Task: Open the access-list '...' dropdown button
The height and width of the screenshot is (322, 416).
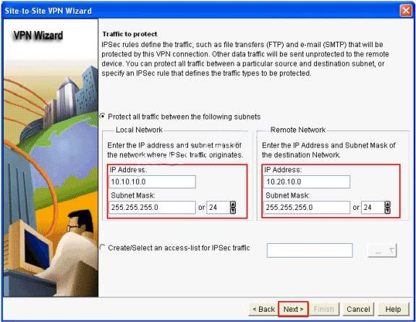Action: 382,250
